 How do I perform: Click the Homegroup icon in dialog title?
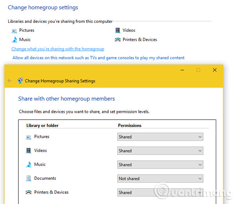(x=20, y=81)
